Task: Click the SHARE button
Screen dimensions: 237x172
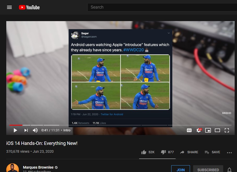Action: pyautogui.click(x=189, y=152)
